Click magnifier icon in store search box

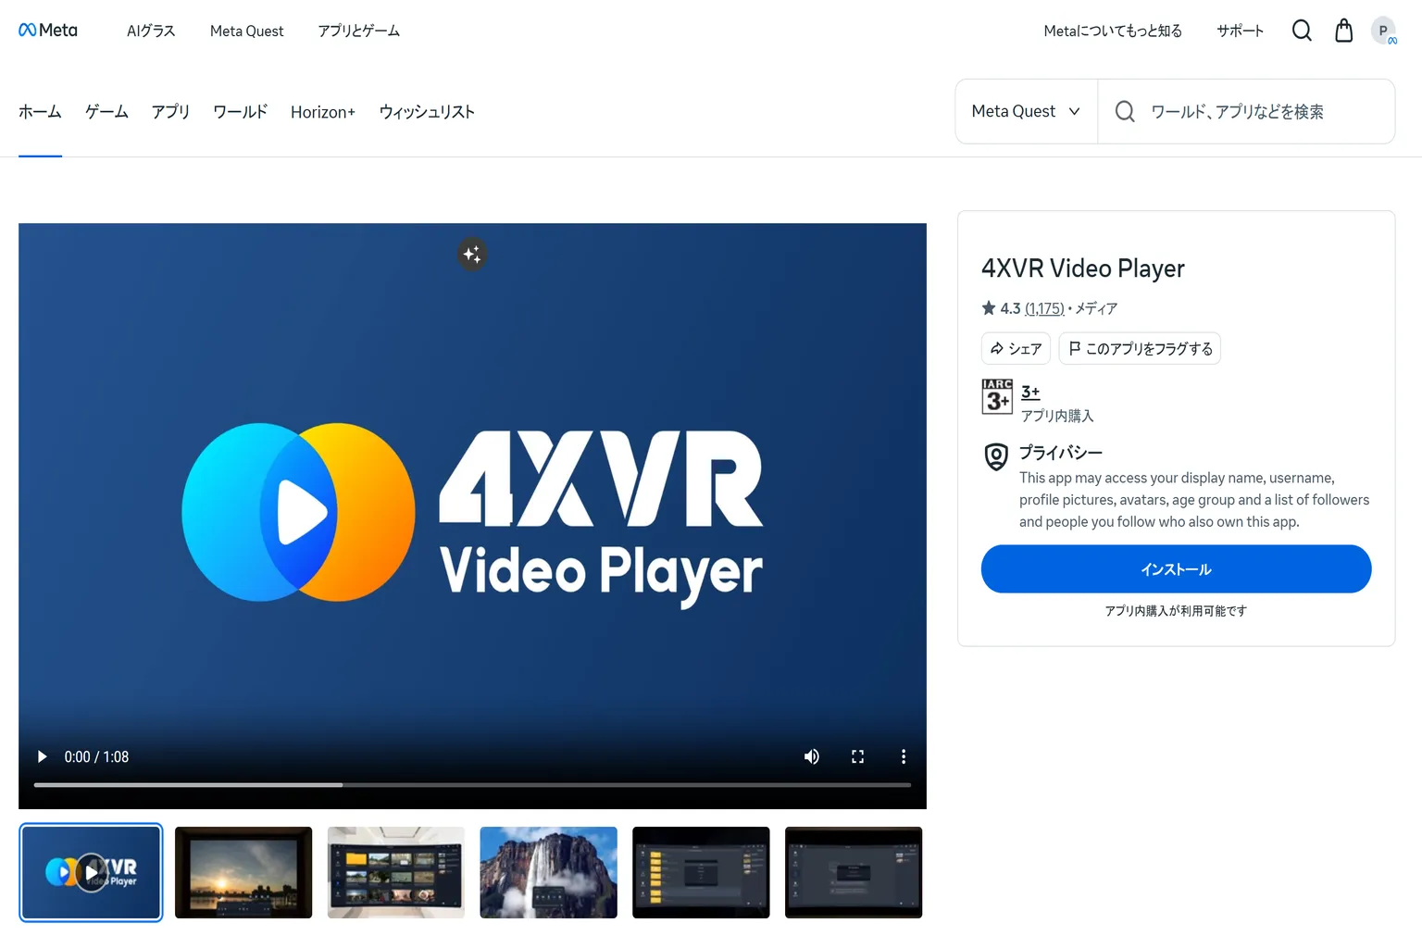(x=1125, y=111)
